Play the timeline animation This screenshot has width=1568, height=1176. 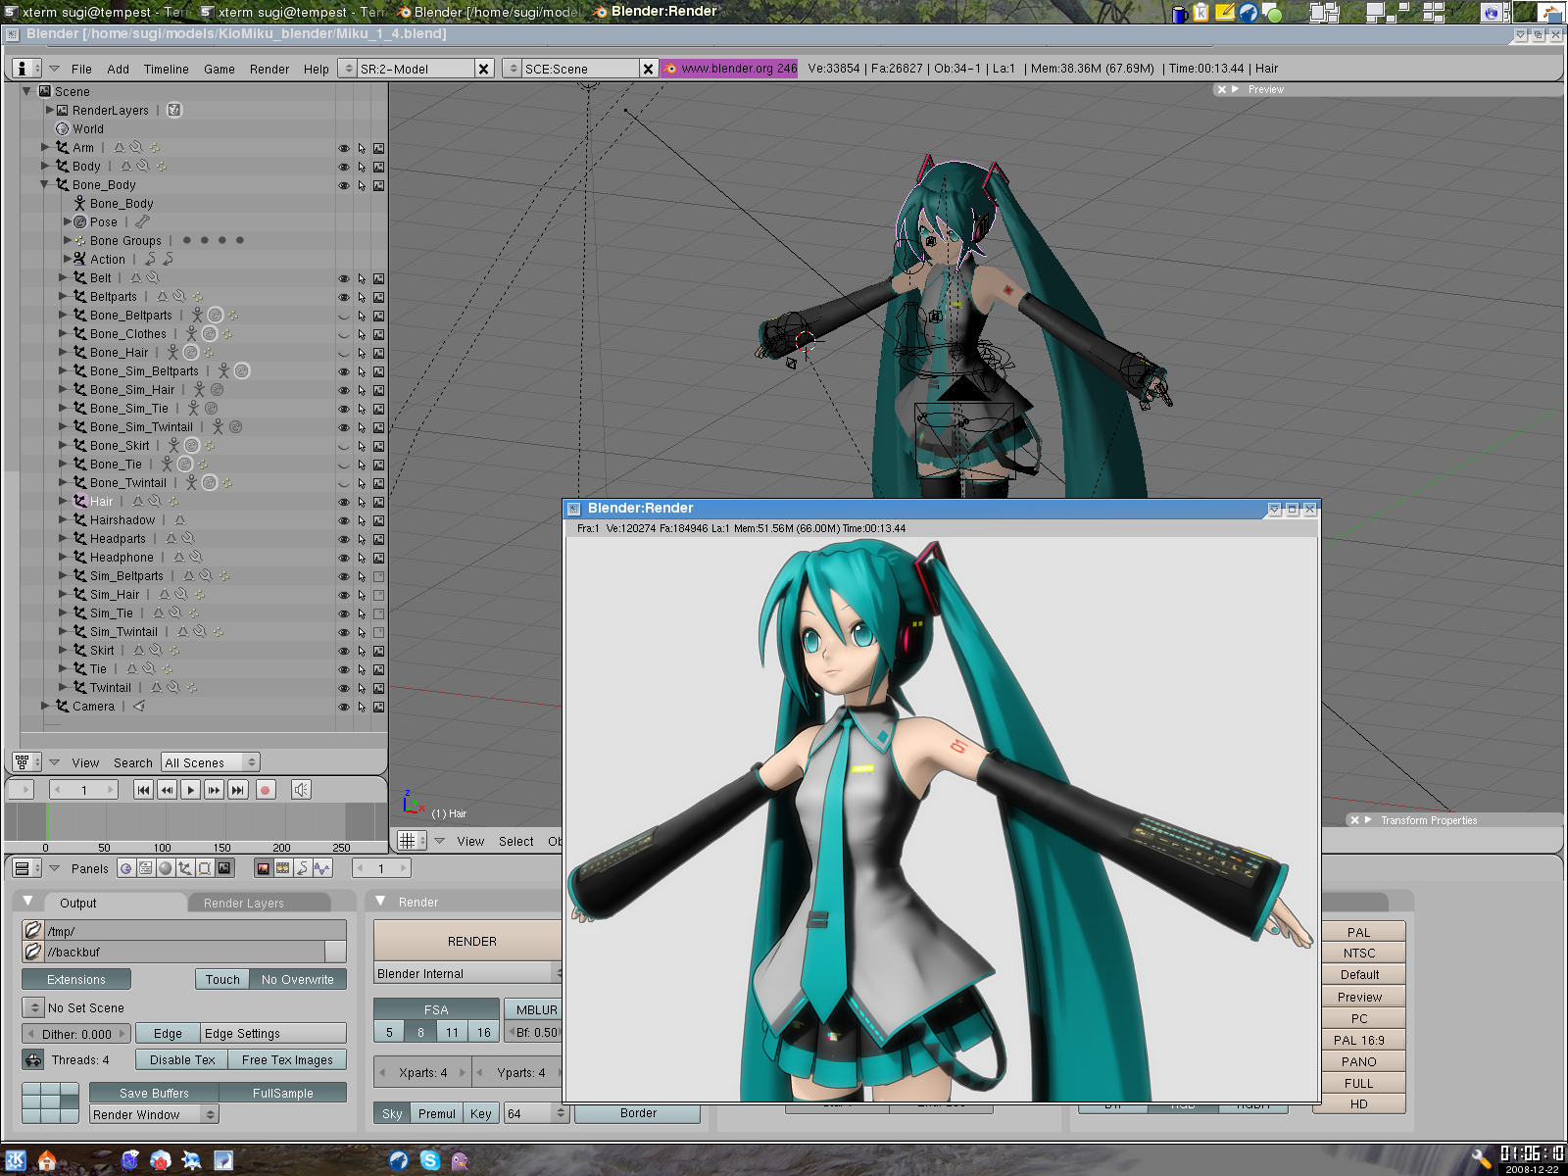(x=190, y=790)
